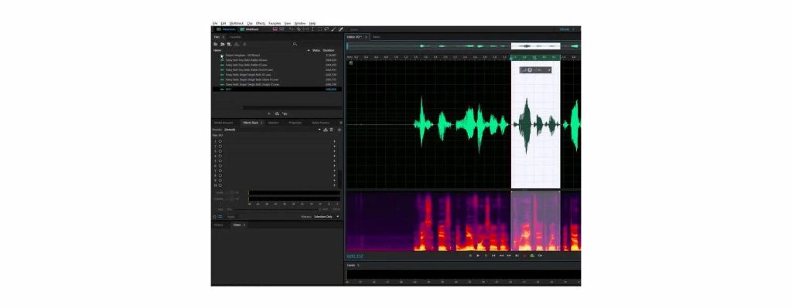This screenshot has height=308, width=792.
Task: Open the File menu
Action: pyautogui.click(x=215, y=23)
